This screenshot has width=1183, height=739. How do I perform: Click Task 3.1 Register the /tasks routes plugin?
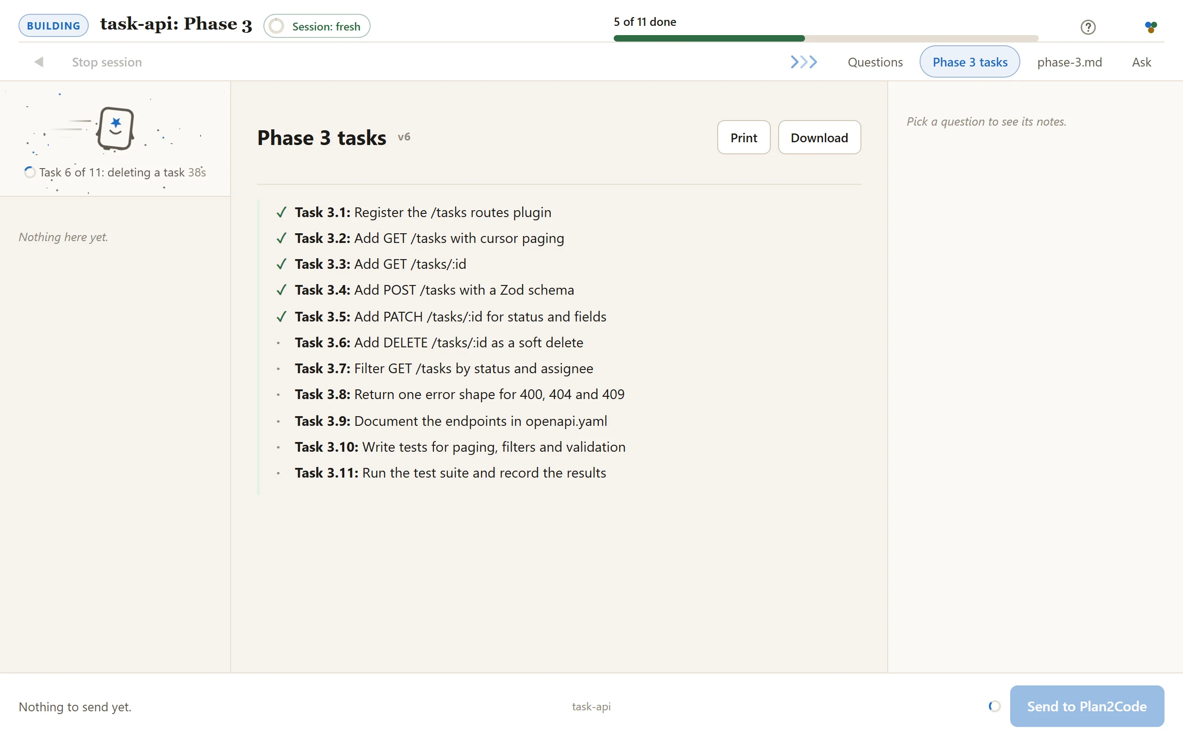(x=423, y=212)
